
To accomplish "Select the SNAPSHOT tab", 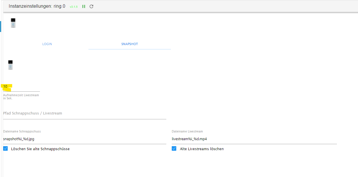I will point(130,44).
